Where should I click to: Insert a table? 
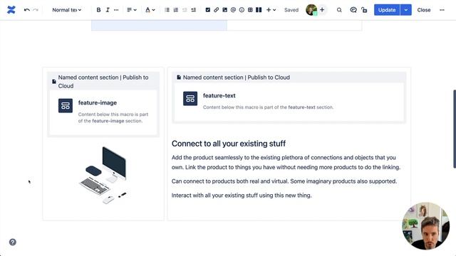[250, 10]
